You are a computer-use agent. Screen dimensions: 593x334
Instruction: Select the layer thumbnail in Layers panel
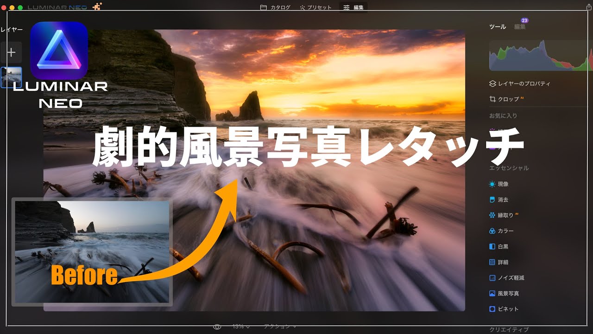click(11, 77)
